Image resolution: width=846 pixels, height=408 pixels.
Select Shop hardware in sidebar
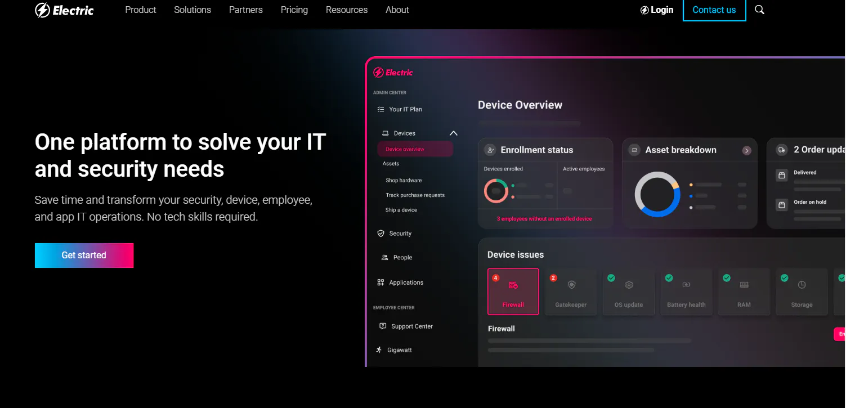pyautogui.click(x=404, y=181)
